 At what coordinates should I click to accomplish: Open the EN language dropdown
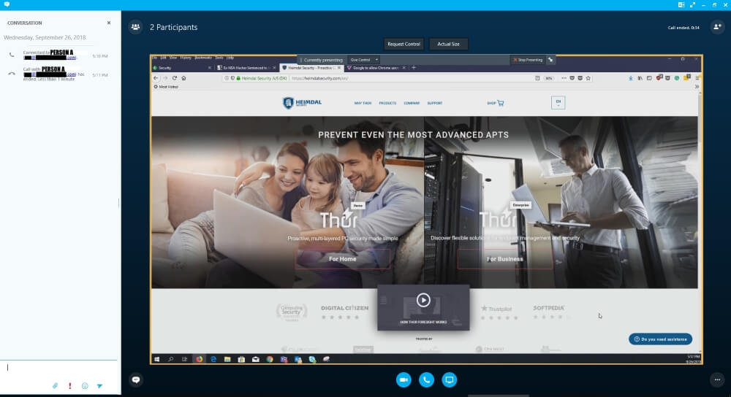pos(558,102)
